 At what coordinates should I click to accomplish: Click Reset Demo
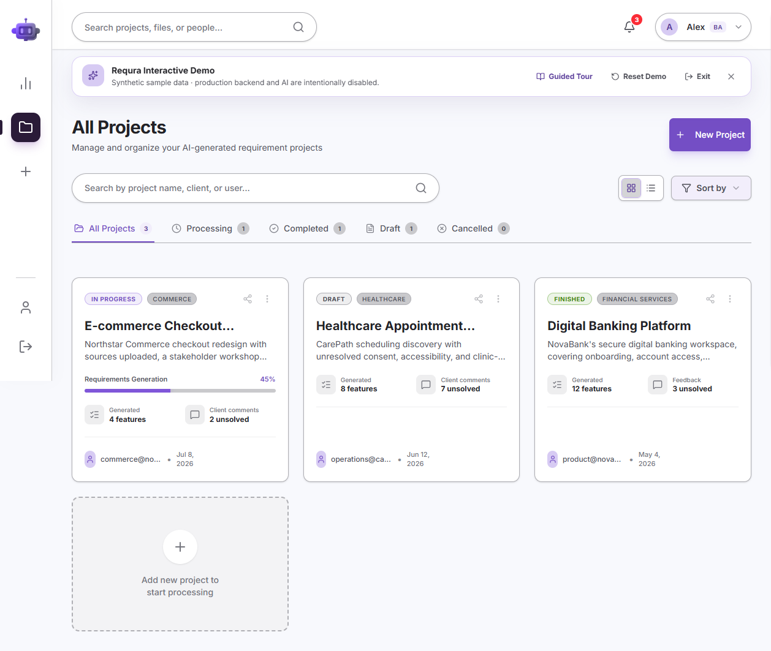pyautogui.click(x=639, y=77)
